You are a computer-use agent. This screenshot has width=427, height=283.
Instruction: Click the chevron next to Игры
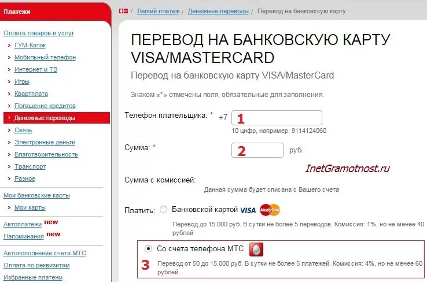tap(9, 81)
